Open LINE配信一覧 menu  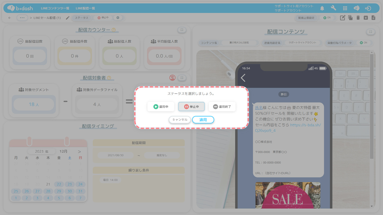[85, 9]
